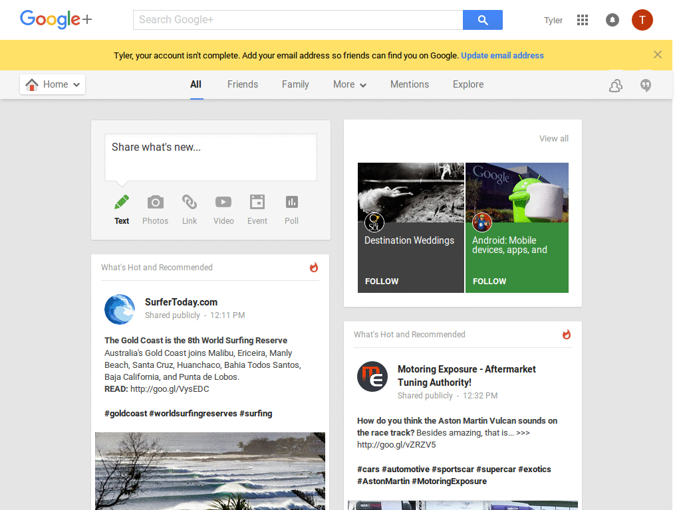Switch to the Mentions tab

coord(410,84)
